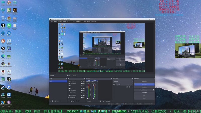Pop out the Audio Mixer dock icon
Image resolution: width=201 pixels, height=113 pixels.
tap(111, 79)
